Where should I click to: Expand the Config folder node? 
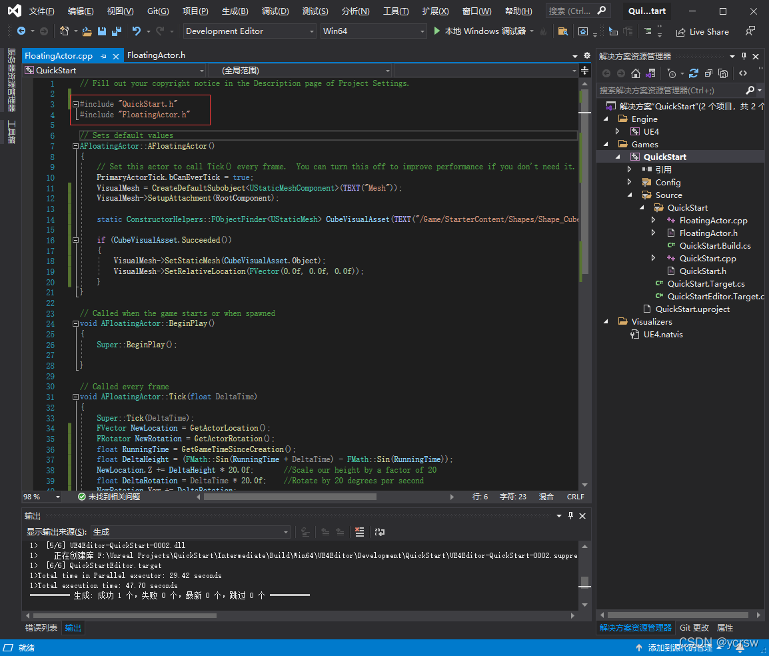click(630, 183)
